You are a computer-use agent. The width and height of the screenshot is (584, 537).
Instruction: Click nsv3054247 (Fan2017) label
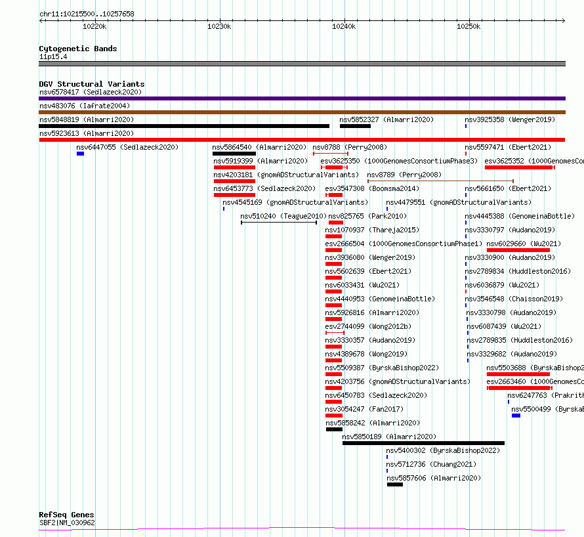[x=364, y=409]
